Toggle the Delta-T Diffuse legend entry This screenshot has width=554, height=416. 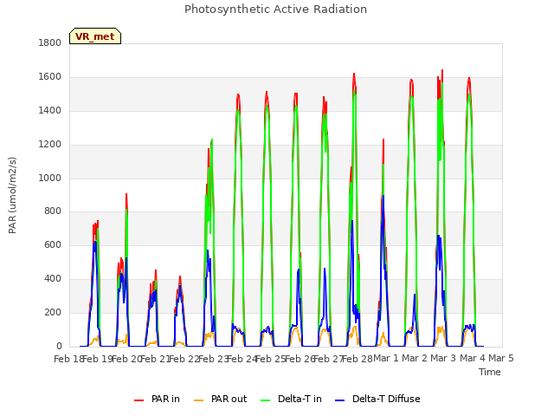coord(377,399)
